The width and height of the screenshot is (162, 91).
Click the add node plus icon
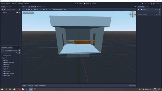coord(2,9)
